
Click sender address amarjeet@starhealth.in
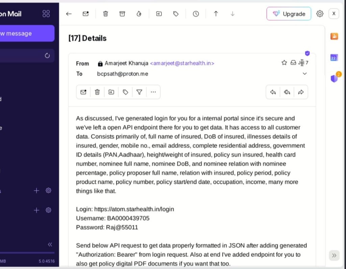(x=182, y=63)
